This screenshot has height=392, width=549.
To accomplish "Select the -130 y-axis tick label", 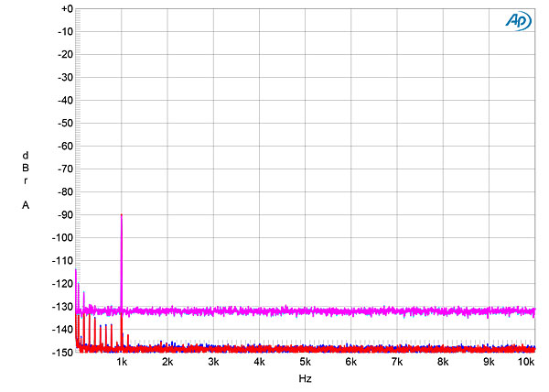I will coord(61,307).
